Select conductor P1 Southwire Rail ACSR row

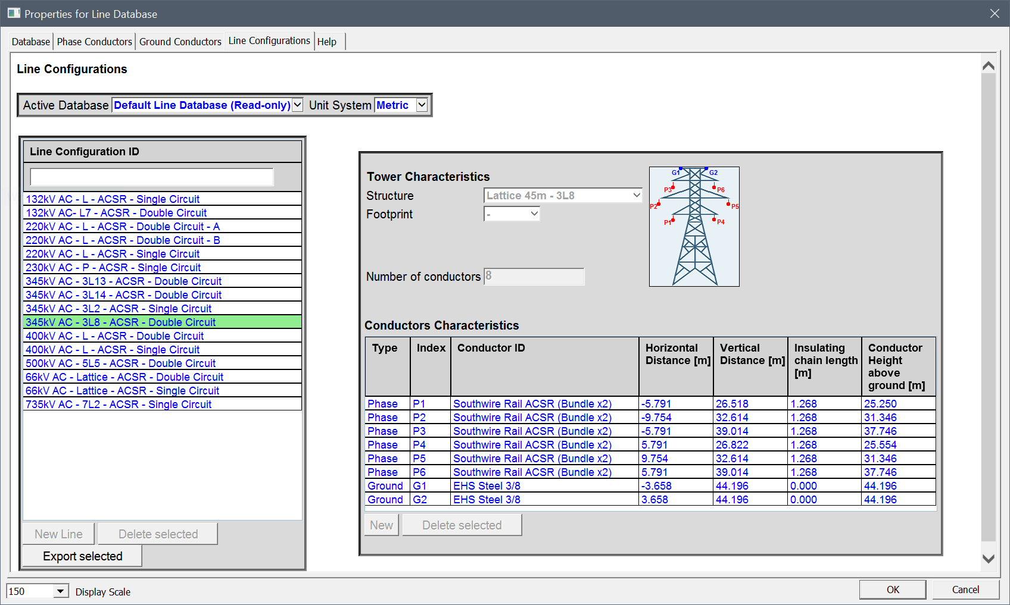pos(532,403)
